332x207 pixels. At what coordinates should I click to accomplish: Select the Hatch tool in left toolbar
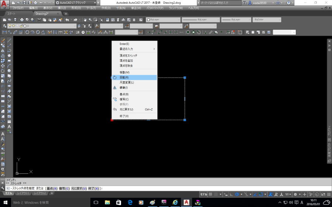click(x=9, y=106)
